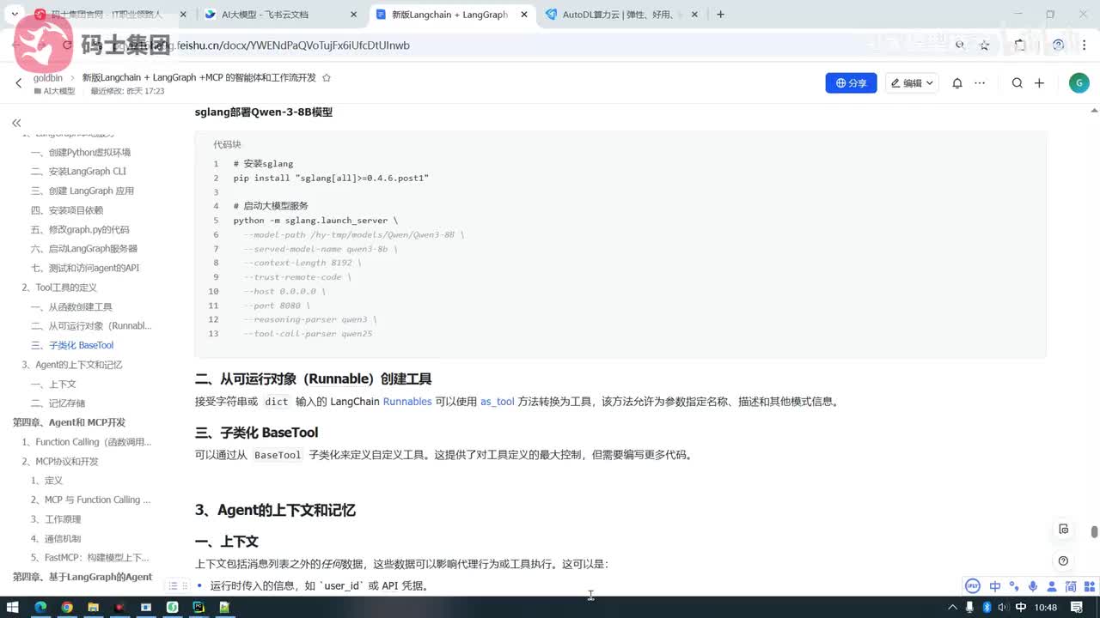Open the green G user avatar
This screenshot has height=618, width=1100.
point(1079,83)
